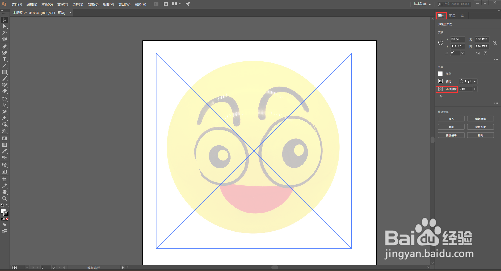Click the Mask button
Screen dimensions: 501x271
coord(451,127)
